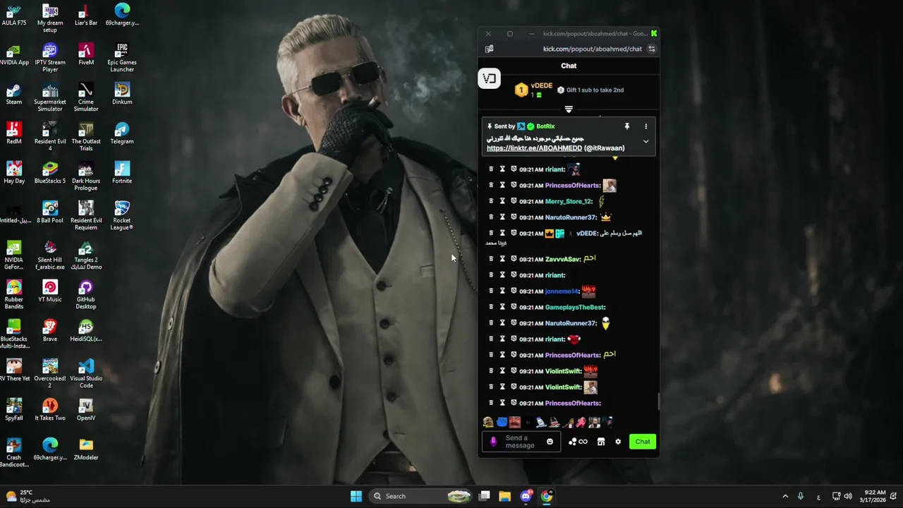Image resolution: width=903 pixels, height=508 pixels.
Task: Switch to Chrome from the taskbar
Action: (x=547, y=496)
